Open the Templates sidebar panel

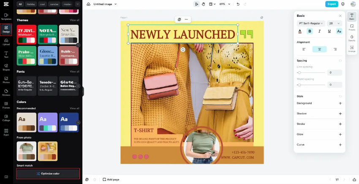pos(6,17)
